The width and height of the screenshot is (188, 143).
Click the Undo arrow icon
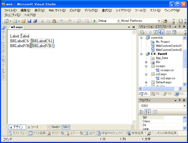pyautogui.click(x=61, y=21)
